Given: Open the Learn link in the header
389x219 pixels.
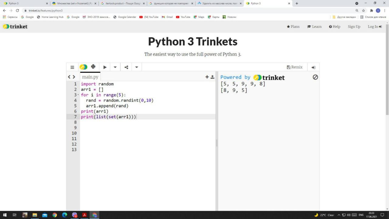Looking at the screenshot, I should coord(314,26).
